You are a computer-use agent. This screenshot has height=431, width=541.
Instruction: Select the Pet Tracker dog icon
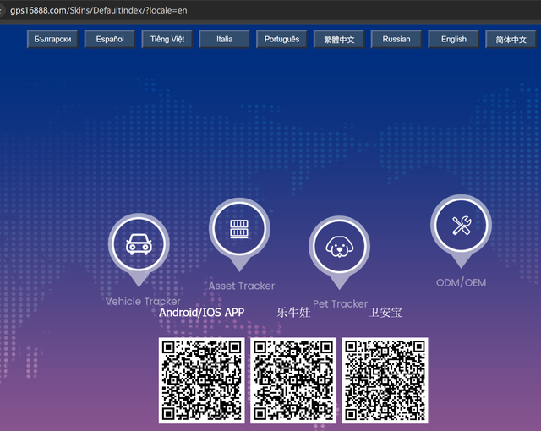340,247
